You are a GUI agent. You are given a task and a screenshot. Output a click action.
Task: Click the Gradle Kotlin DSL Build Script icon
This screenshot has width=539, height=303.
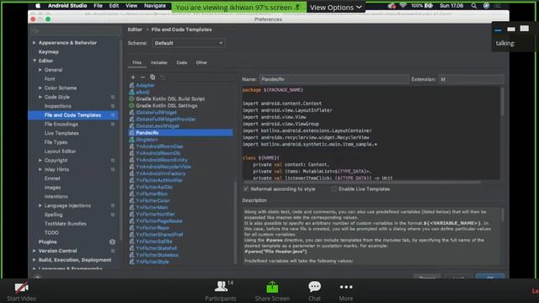131,98
